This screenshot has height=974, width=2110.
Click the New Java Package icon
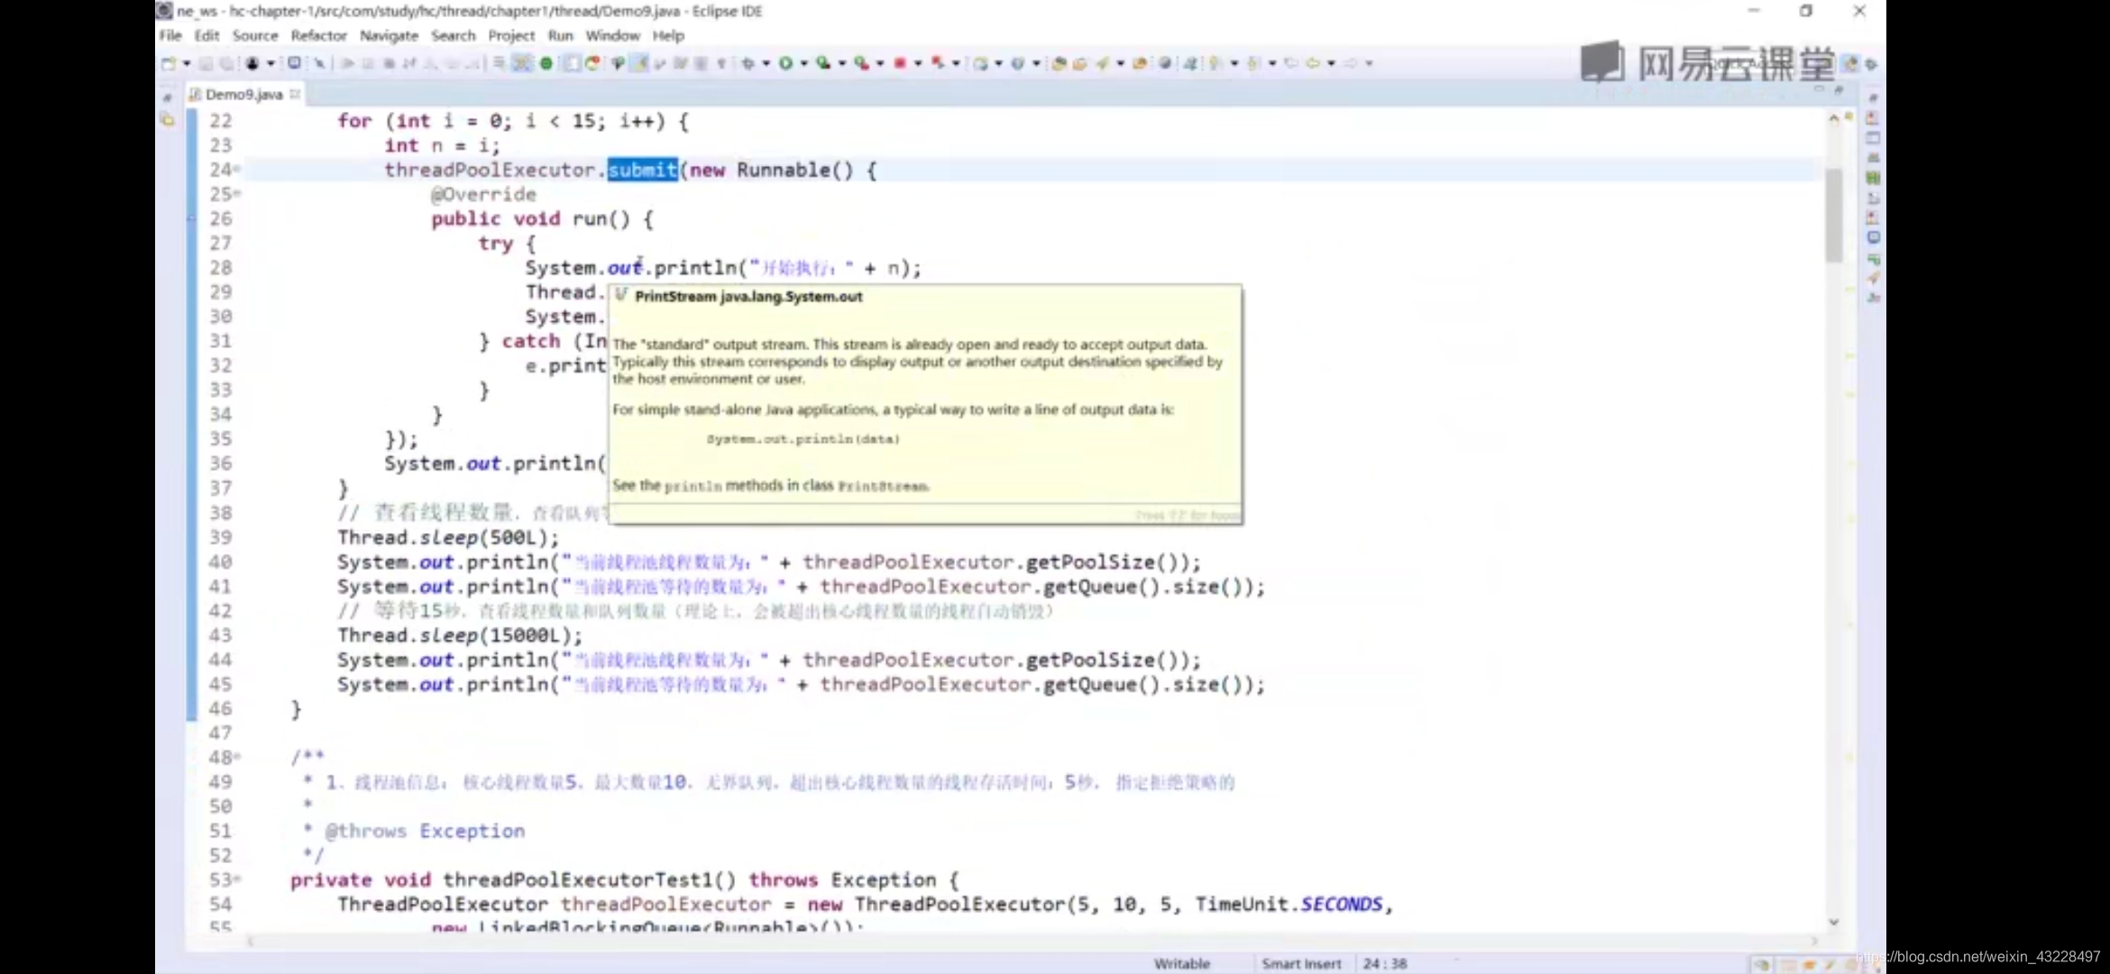980,63
